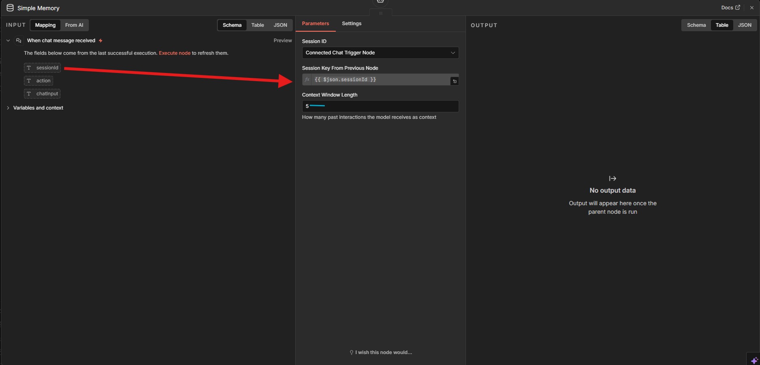
Task: Open the Session ID dropdown
Action: pos(380,53)
